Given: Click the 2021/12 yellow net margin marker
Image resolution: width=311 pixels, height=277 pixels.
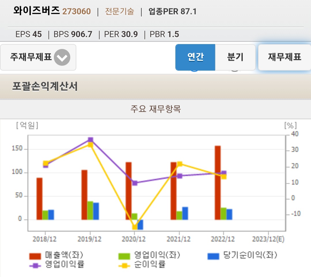Looking at the screenshot, I should pos(180,164).
